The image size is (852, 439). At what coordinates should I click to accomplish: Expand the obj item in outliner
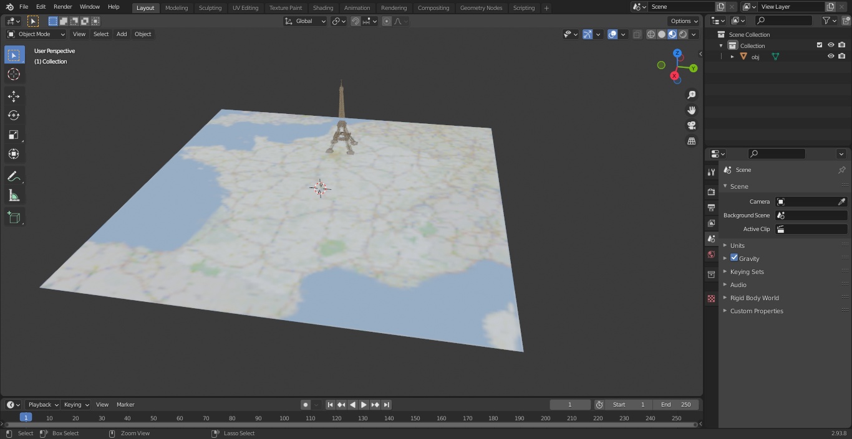point(732,57)
